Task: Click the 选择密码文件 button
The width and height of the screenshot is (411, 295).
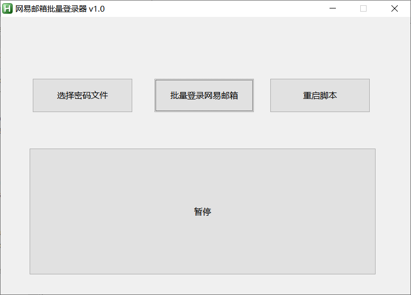Action: (x=83, y=95)
